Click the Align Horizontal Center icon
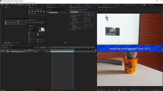The height and width of the screenshot is (91, 163). click(x=32, y=11)
